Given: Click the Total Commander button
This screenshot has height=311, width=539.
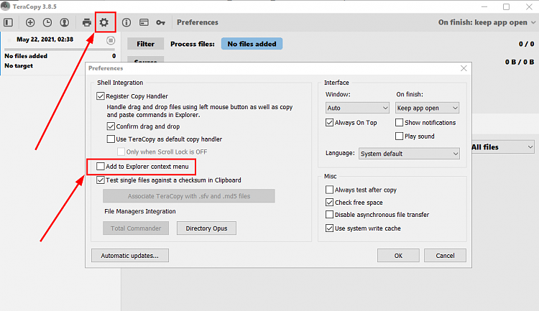Looking at the screenshot, I should 136,228.
